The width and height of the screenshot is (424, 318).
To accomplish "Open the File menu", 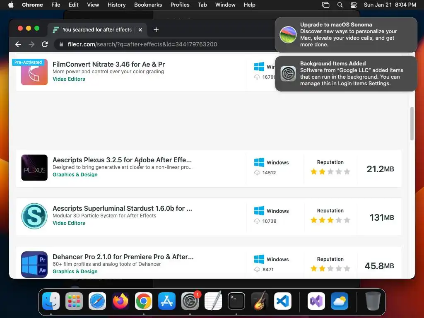I will pyautogui.click(x=56, y=5).
